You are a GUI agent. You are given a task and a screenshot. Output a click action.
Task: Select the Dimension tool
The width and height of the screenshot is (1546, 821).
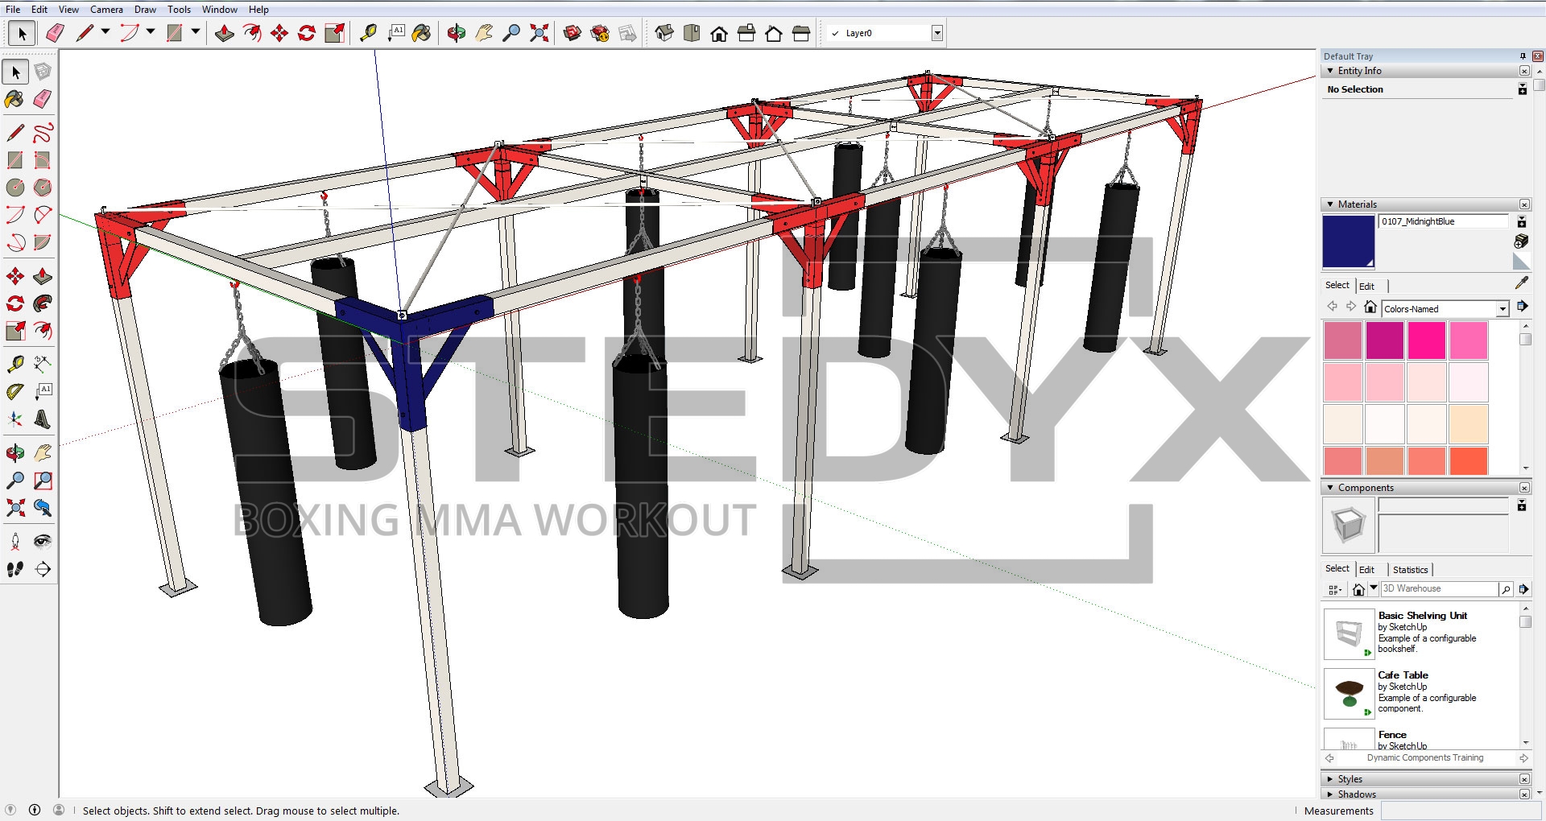(43, 365)
